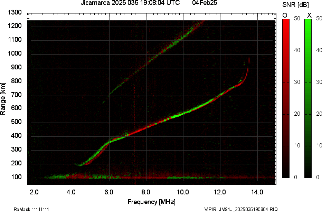322x212 pixels.
Task: Click the 300 range axis label
Action: [16, 150]
